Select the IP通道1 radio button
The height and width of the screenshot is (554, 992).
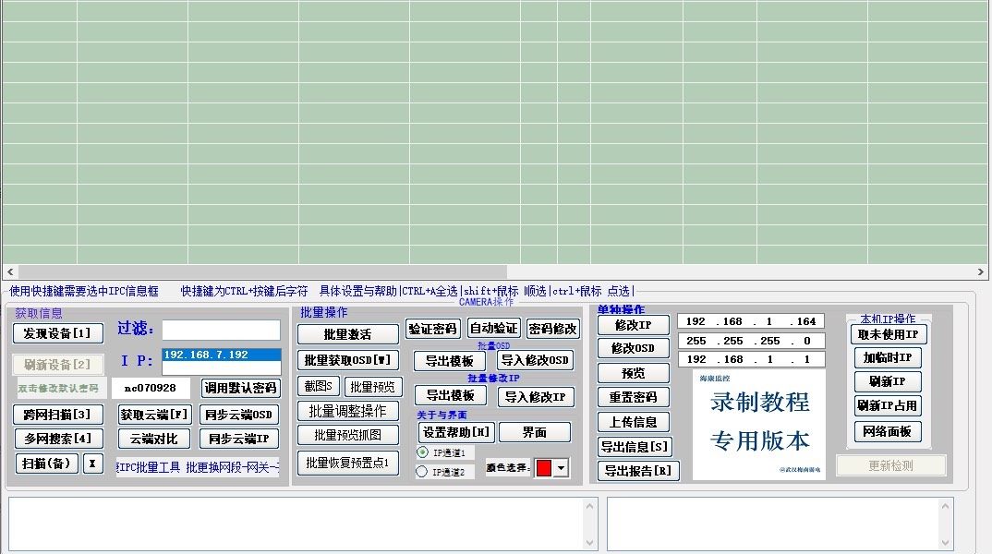(x=422, y=452)
